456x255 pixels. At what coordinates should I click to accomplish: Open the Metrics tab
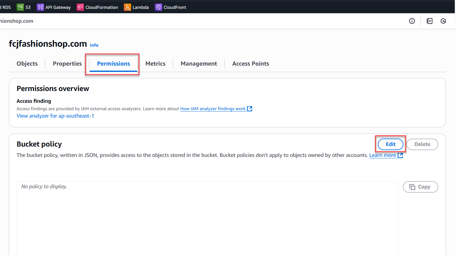coord(155,64)
